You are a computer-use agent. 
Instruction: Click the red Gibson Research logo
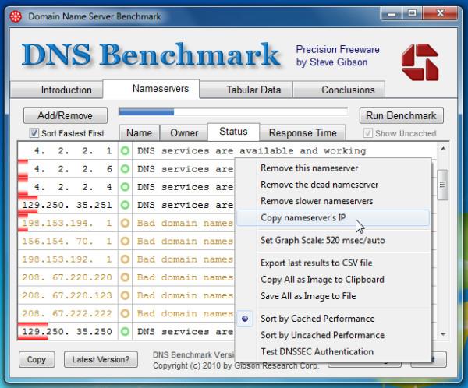419,61
